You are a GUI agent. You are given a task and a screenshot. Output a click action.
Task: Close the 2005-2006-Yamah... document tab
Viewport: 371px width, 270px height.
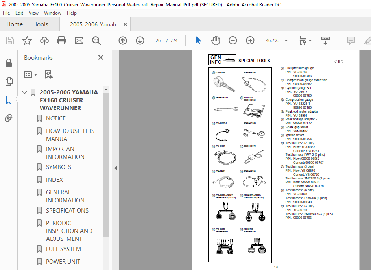coord(126,24)
